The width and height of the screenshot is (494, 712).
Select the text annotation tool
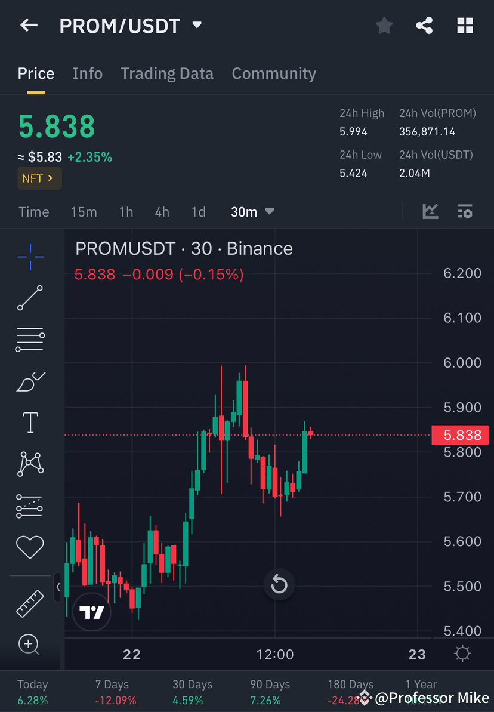point(30,422)
